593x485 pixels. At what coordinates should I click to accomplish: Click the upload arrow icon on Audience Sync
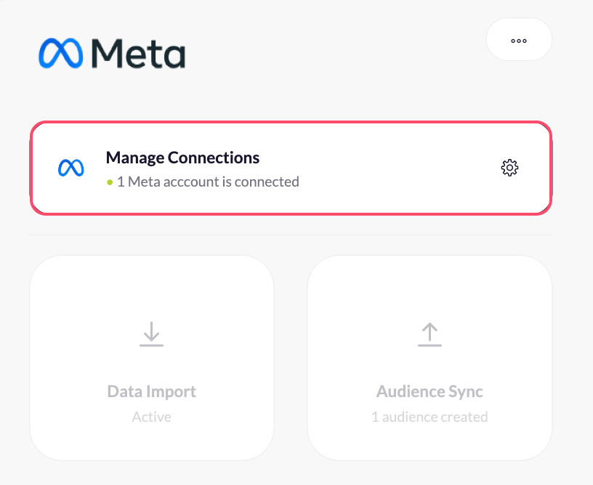pyautogui.click(x=429, y=334)
